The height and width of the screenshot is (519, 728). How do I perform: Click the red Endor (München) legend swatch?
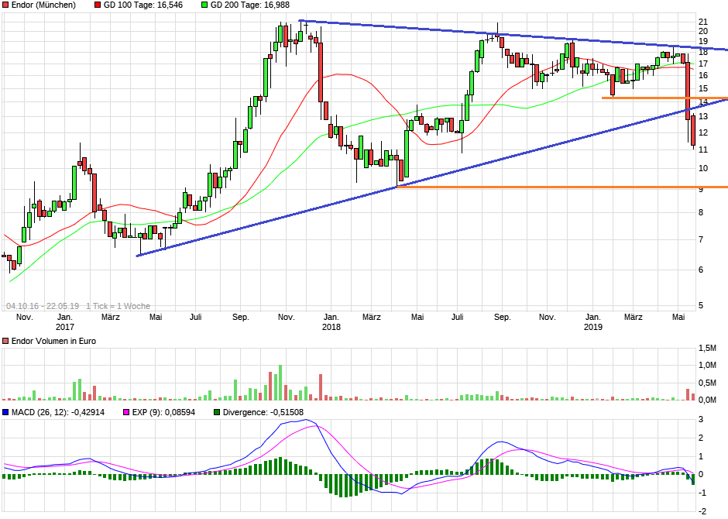pos(5,5)
